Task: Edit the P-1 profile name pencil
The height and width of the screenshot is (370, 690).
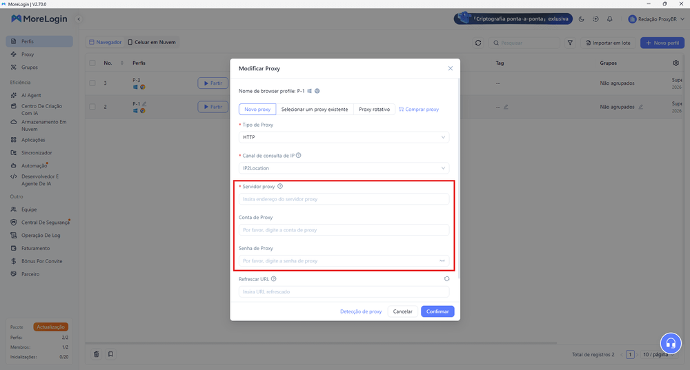Action: 144,104
